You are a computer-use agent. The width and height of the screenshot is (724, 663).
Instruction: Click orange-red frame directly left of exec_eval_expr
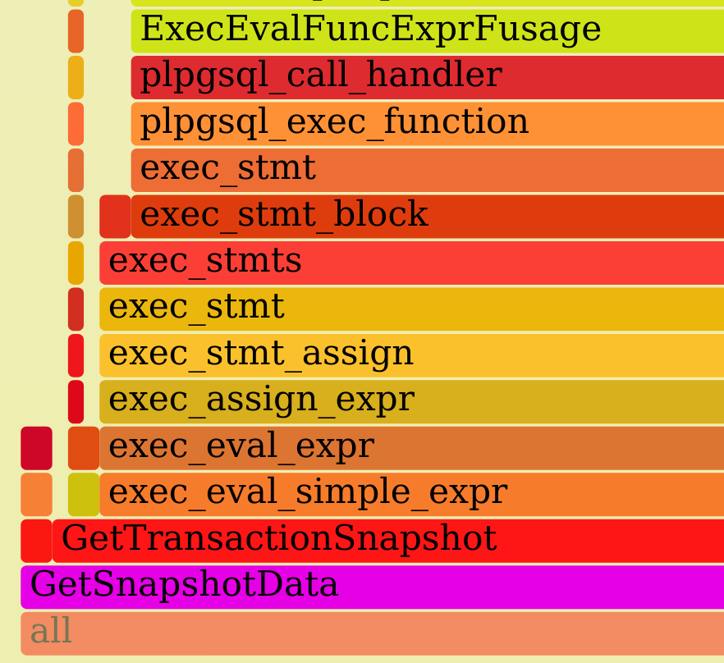pos(83,447)
